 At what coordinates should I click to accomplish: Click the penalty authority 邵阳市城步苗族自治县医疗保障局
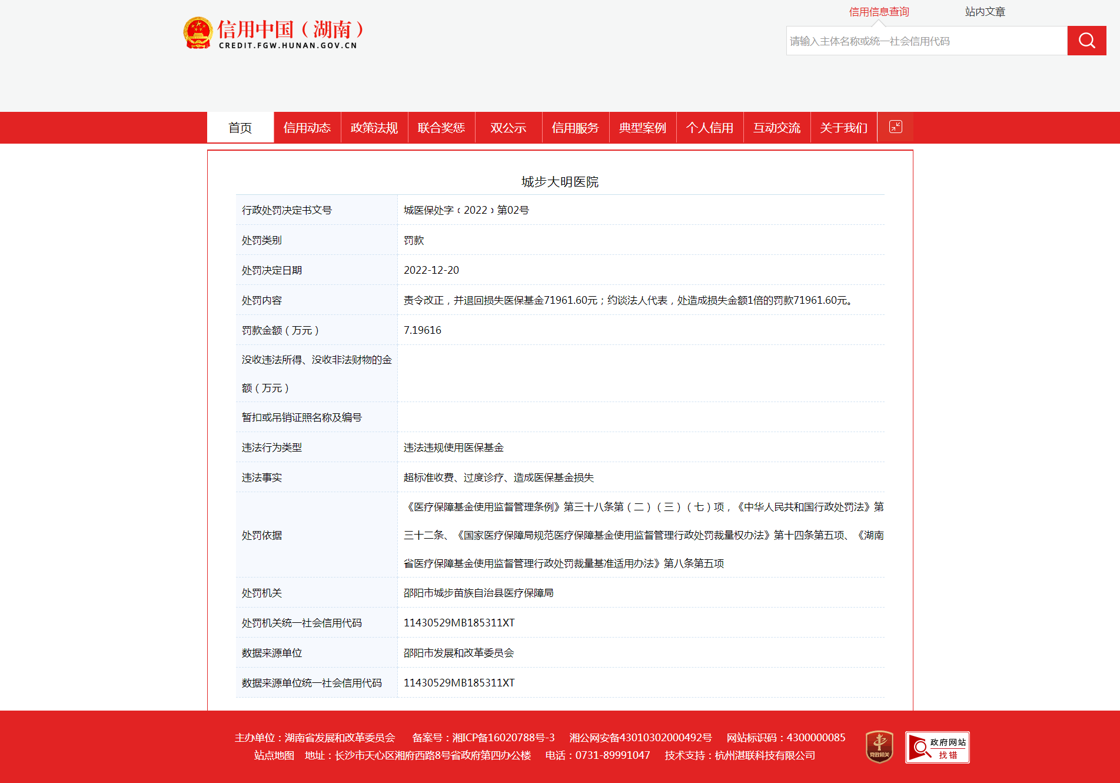[478, 593]
